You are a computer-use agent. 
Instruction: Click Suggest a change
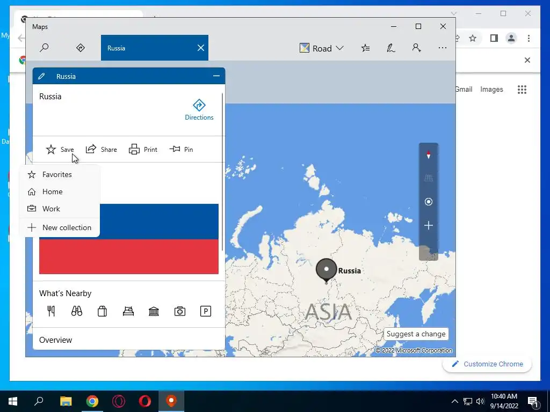click(x=416, y=334)
